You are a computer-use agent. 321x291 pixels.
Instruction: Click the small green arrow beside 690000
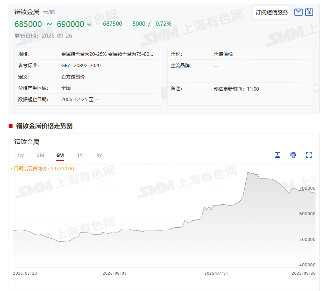[x=89, y=25]
